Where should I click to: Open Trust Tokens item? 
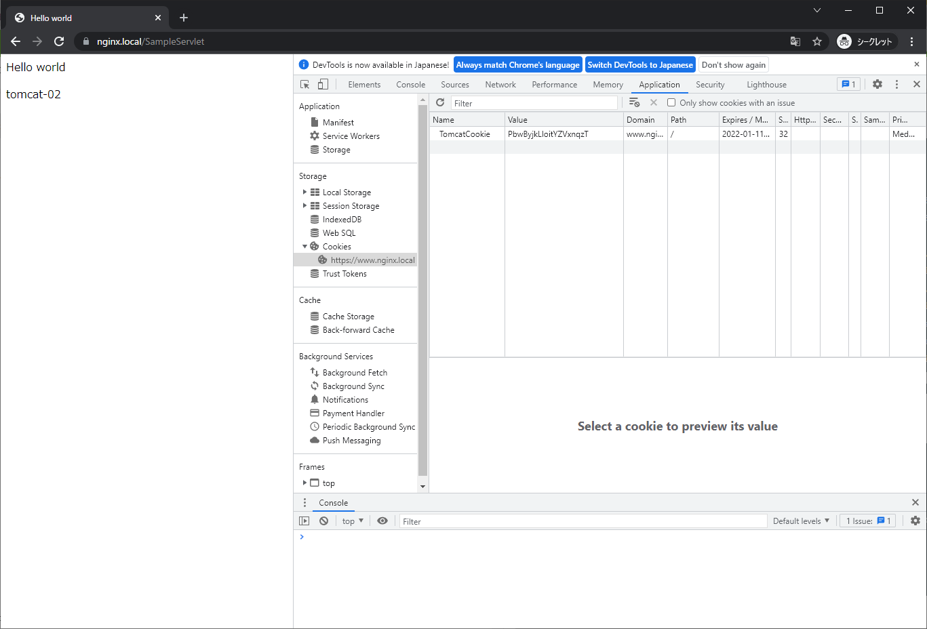click(x=344, y=273)
